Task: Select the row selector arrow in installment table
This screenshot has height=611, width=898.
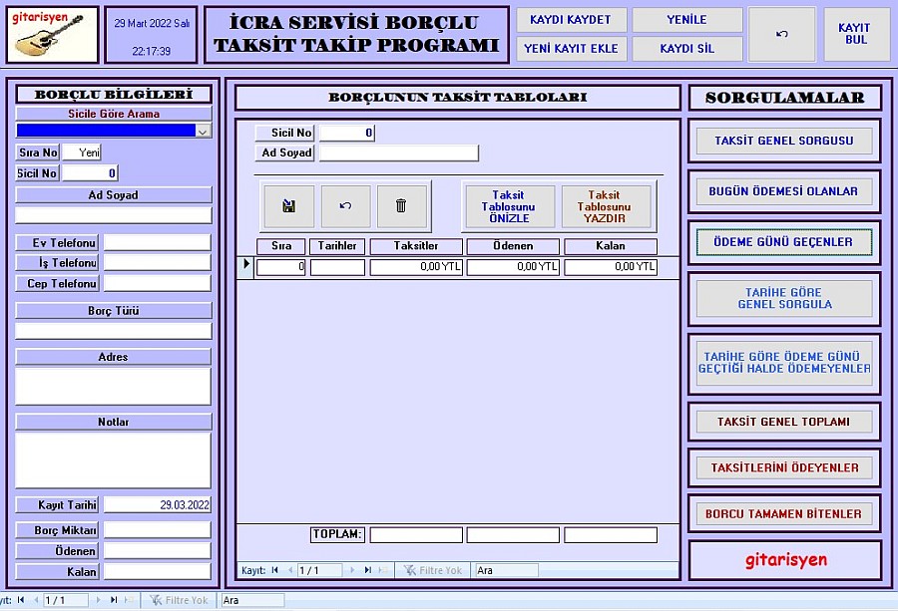Action: 246,265
